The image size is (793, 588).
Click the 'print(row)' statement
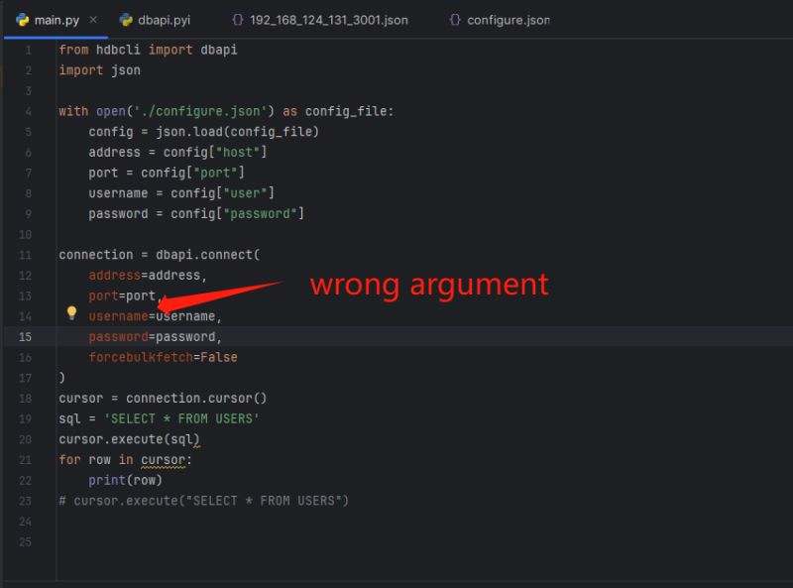click(126, 481)
